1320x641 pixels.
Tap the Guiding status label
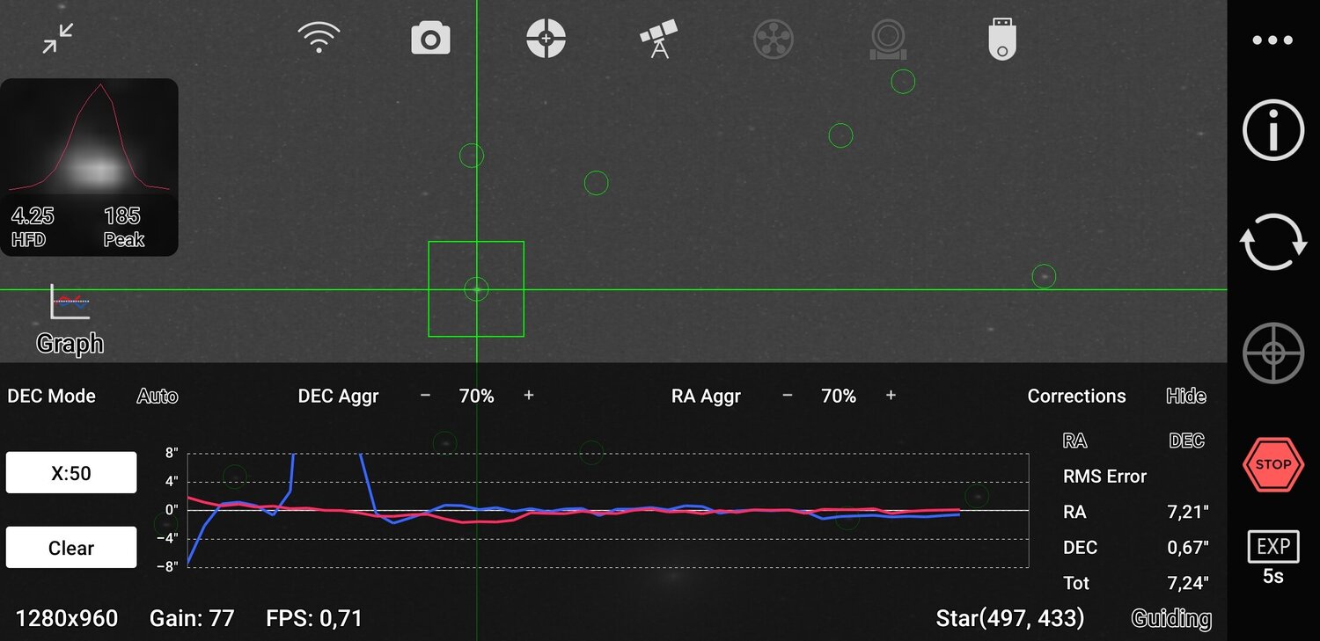[x=1170, y=618]
